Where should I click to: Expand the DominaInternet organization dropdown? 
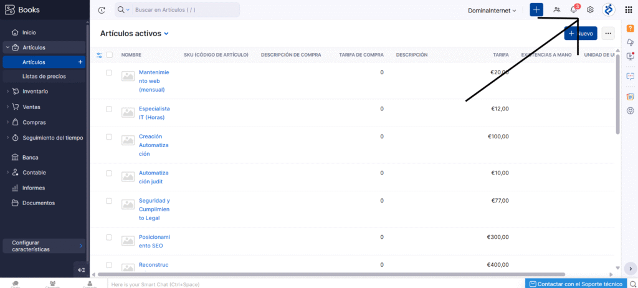tap(492, 10)
